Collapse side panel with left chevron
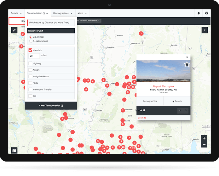This screenshot has height=176, width=219. point(205,30)
